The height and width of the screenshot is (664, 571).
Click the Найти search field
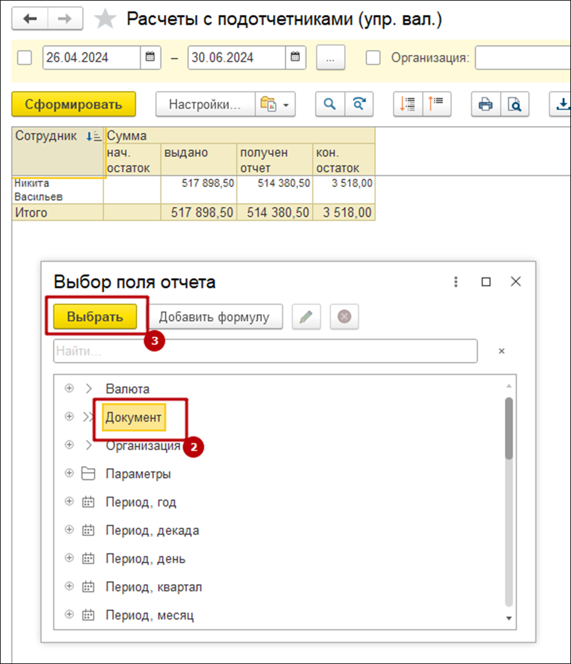265,351
